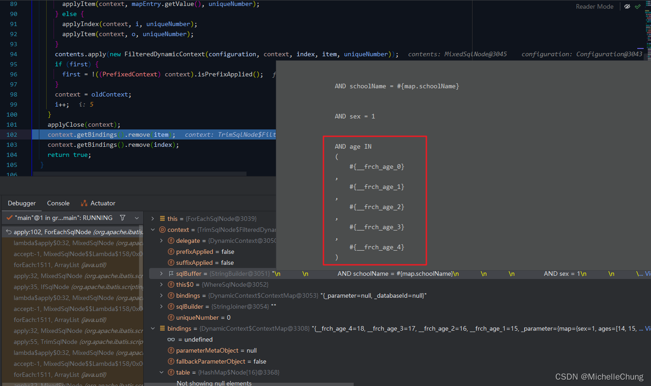
Task: Click the horizontal scrollbar under the code editor
Action: pyautogui.click(x=140, y=174)
